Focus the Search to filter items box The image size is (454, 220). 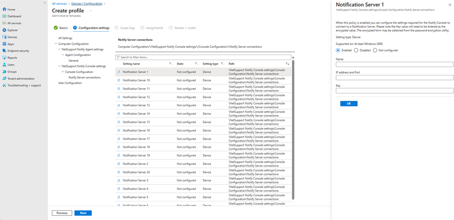(x=203, y=57)
